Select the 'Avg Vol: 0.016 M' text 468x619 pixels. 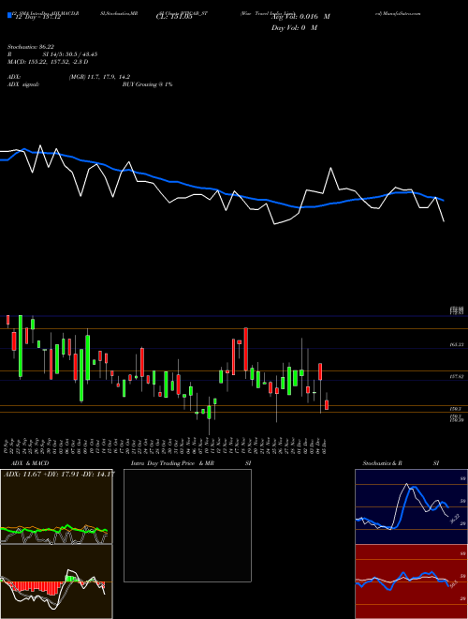[x=300, y=17]
